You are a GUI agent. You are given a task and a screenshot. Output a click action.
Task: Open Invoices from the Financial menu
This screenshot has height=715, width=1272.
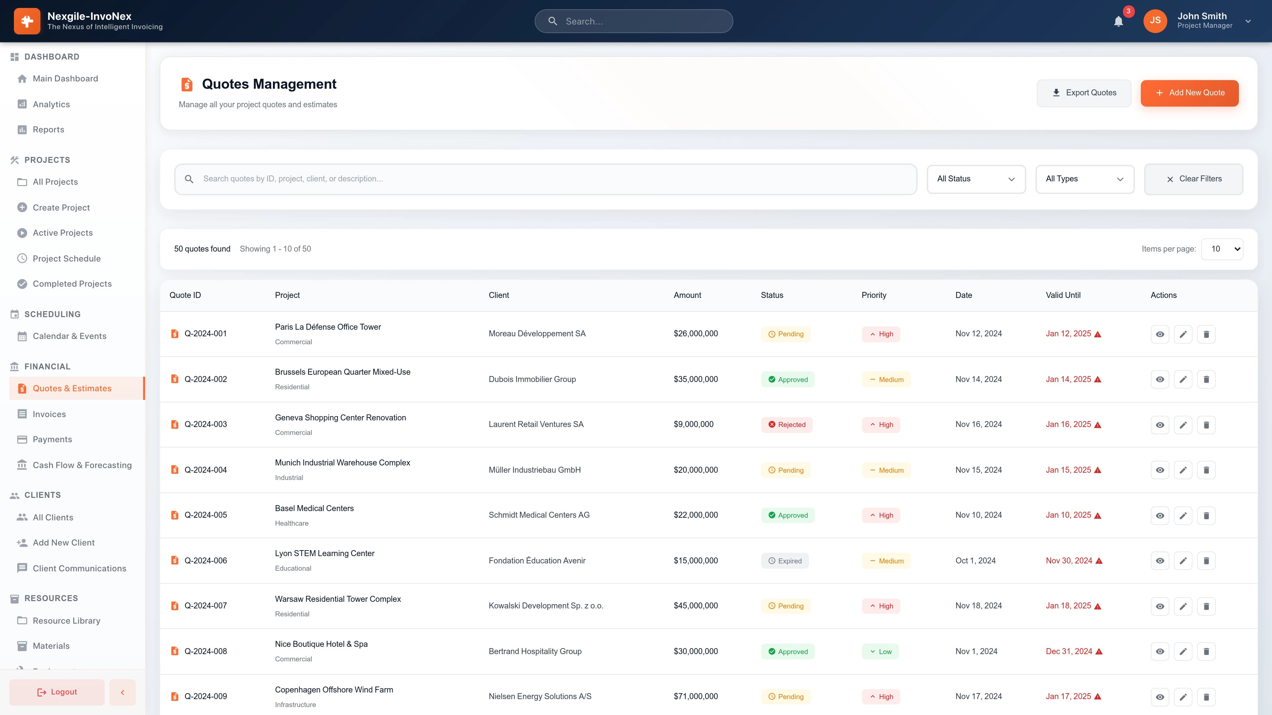pos(49,414)
